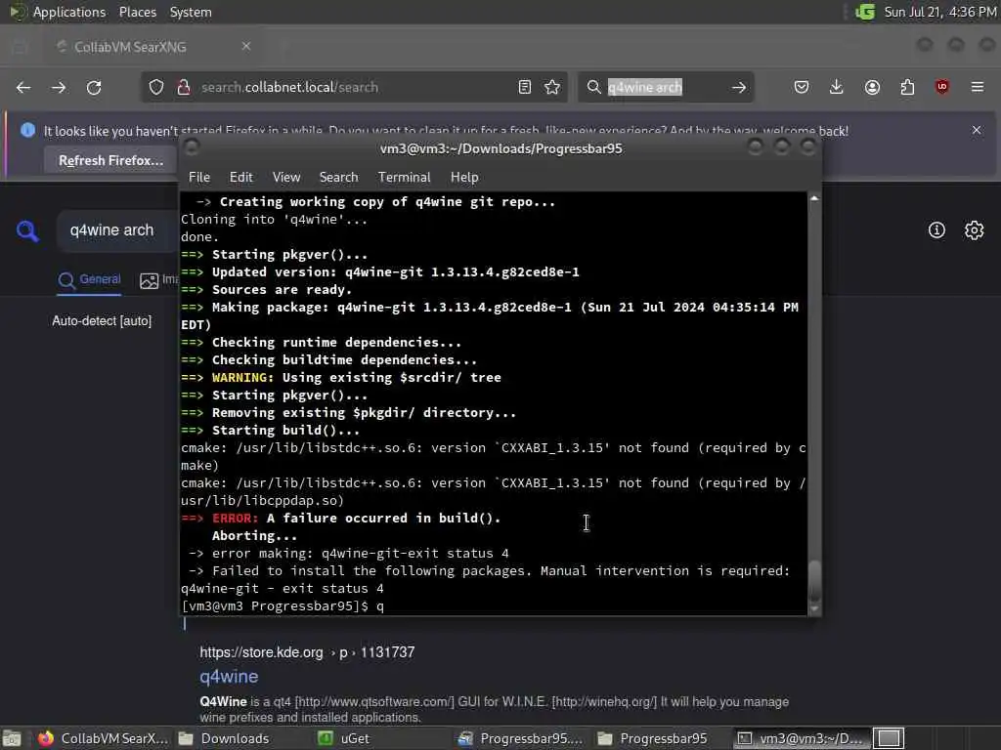Screen dimensions: 1001x750
Task: Dismiss the Firefox refresh notification bar
Action: [x=977, y=130]
